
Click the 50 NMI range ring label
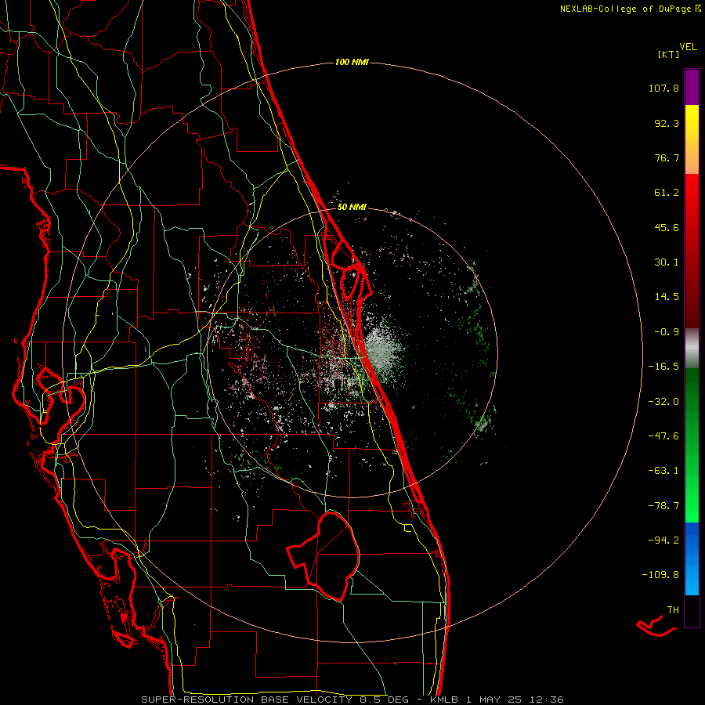(x=352, y=207)
